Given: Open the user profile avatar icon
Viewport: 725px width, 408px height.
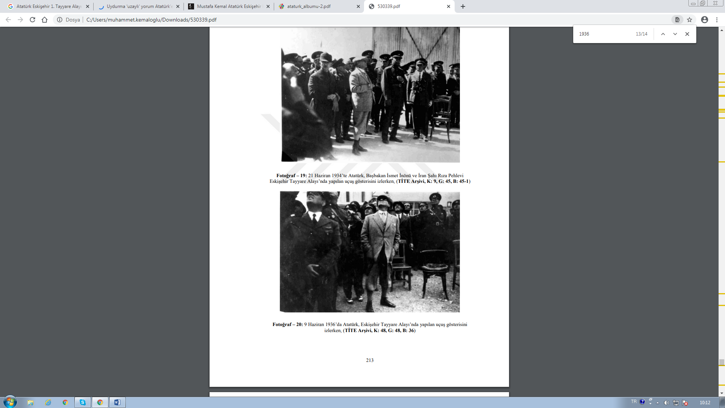Looking at the screenshot, I should [705, 20].
